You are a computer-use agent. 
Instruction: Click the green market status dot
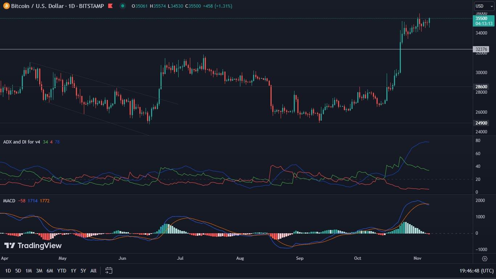tap(123, 6)
